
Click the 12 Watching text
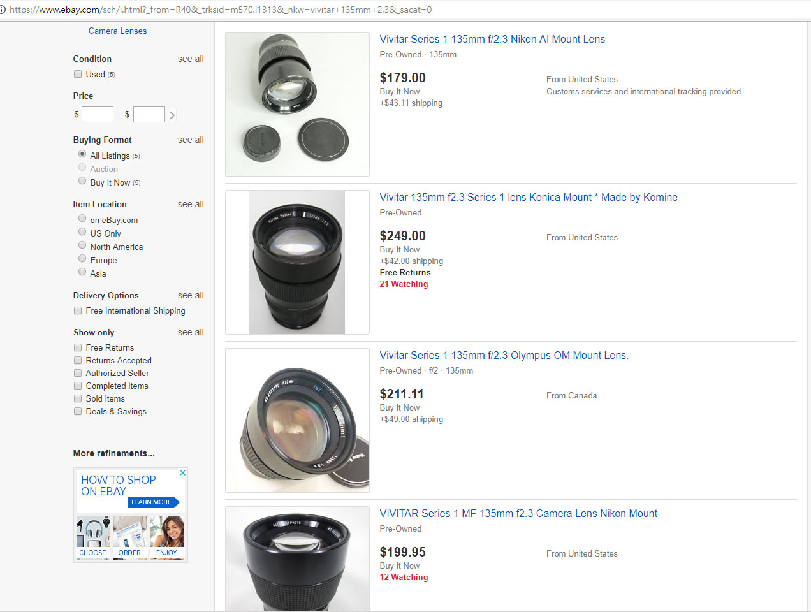[x=404, y=577]
